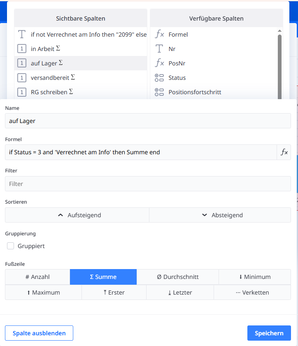The width and height of the screenshot is (298, 346).
Task: Select Summe footer option
Action: click(103, 277)
